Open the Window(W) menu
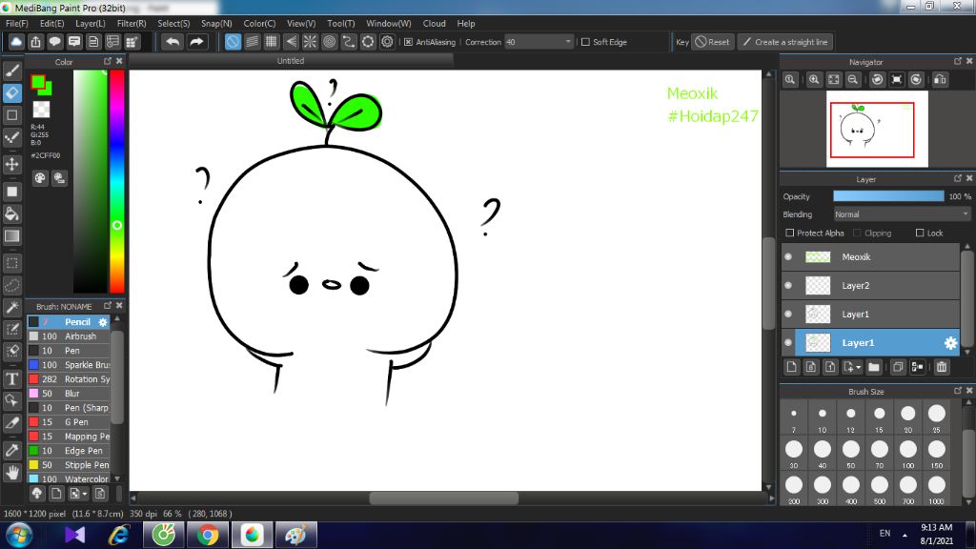This screenshot has height=549, width=976. [389, 24]
